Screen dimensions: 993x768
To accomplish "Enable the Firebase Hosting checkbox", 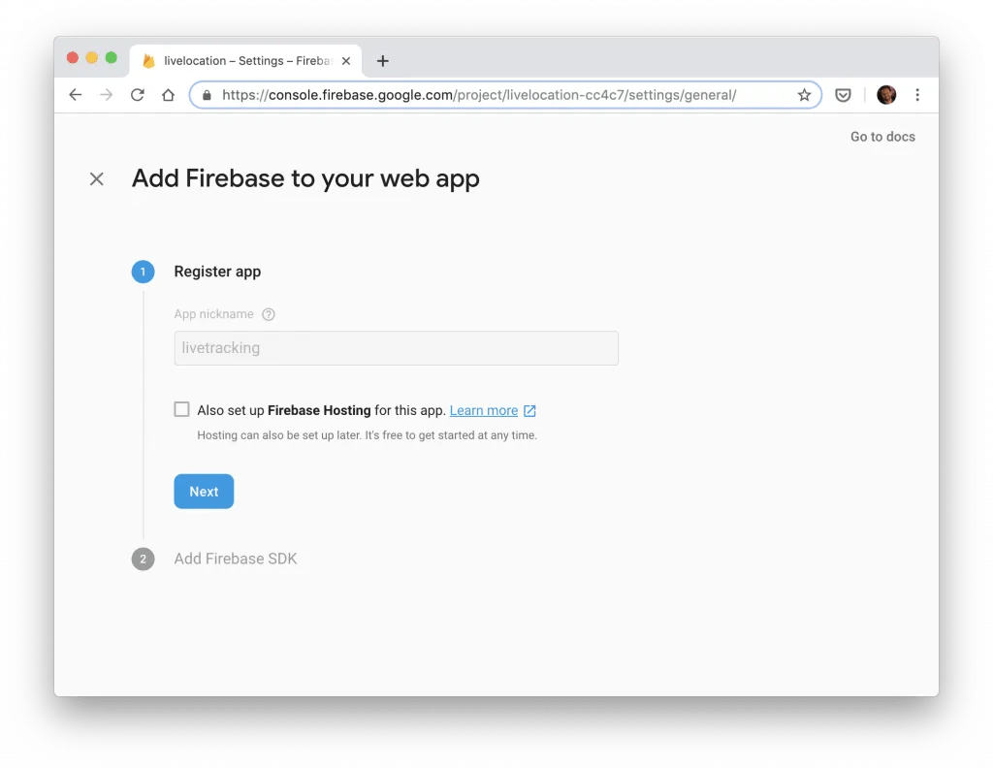I will pyautogui.click(x=181, y=408).
